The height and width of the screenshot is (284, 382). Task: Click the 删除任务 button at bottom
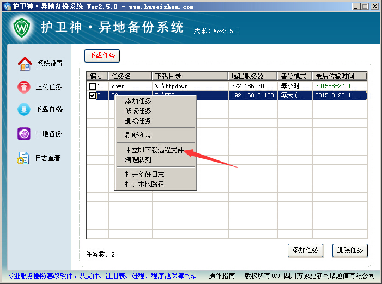pos(350,250)
